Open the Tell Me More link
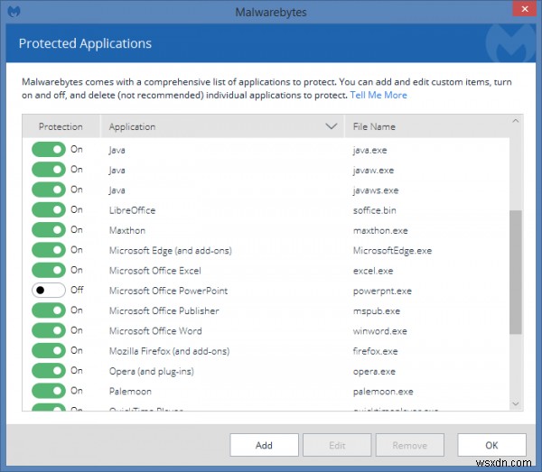 click(378, 95)
